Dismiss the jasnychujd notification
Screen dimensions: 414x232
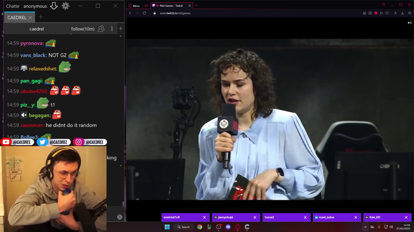(255, 217)
